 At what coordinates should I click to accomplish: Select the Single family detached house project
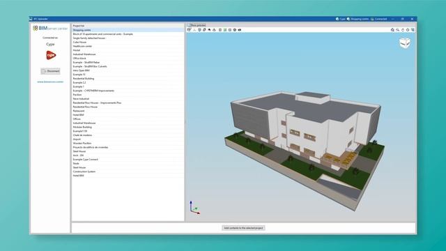[128, 38]
